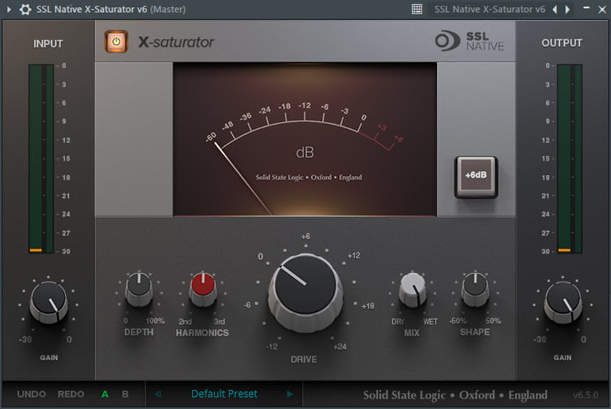Click the 100% label under DEPTH knob
The width and height of the screenshot is (611, 409).
coord(155,320)
